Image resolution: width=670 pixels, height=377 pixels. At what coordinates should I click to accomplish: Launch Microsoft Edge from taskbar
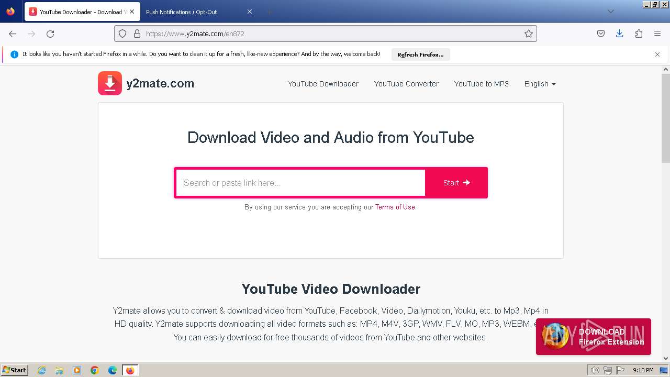(x=113, y=370)
